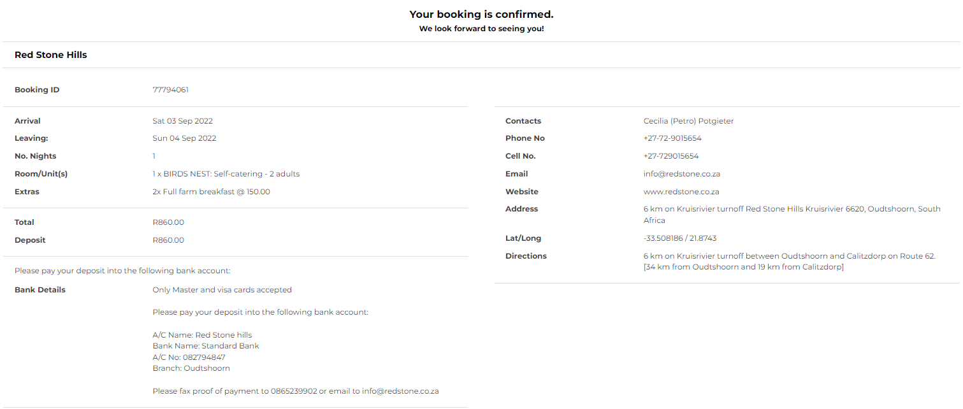Click the Full farm breakfast extras text

[211, 192]
